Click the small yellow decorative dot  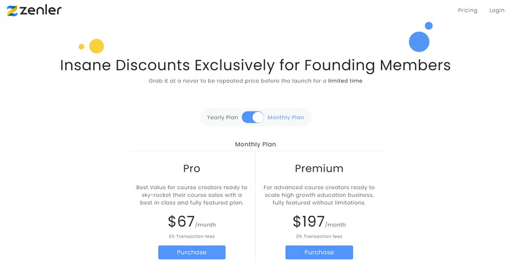click(81, 47)
